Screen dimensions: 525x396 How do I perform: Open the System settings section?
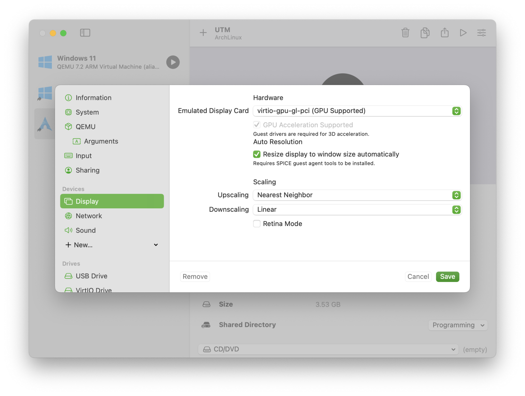(112, 112)
